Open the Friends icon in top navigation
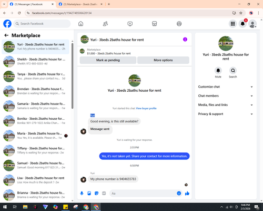This screenshot has width=263, height=211. pos(105,24)
